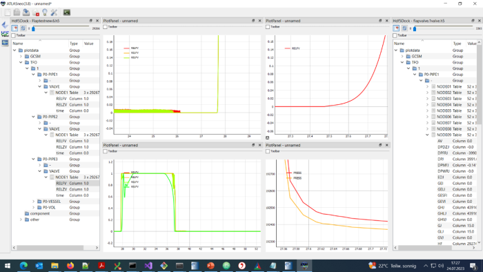Expand P0-VESSEL group in left tree
The width and height of the screenshot is (483, 272).
34,202
